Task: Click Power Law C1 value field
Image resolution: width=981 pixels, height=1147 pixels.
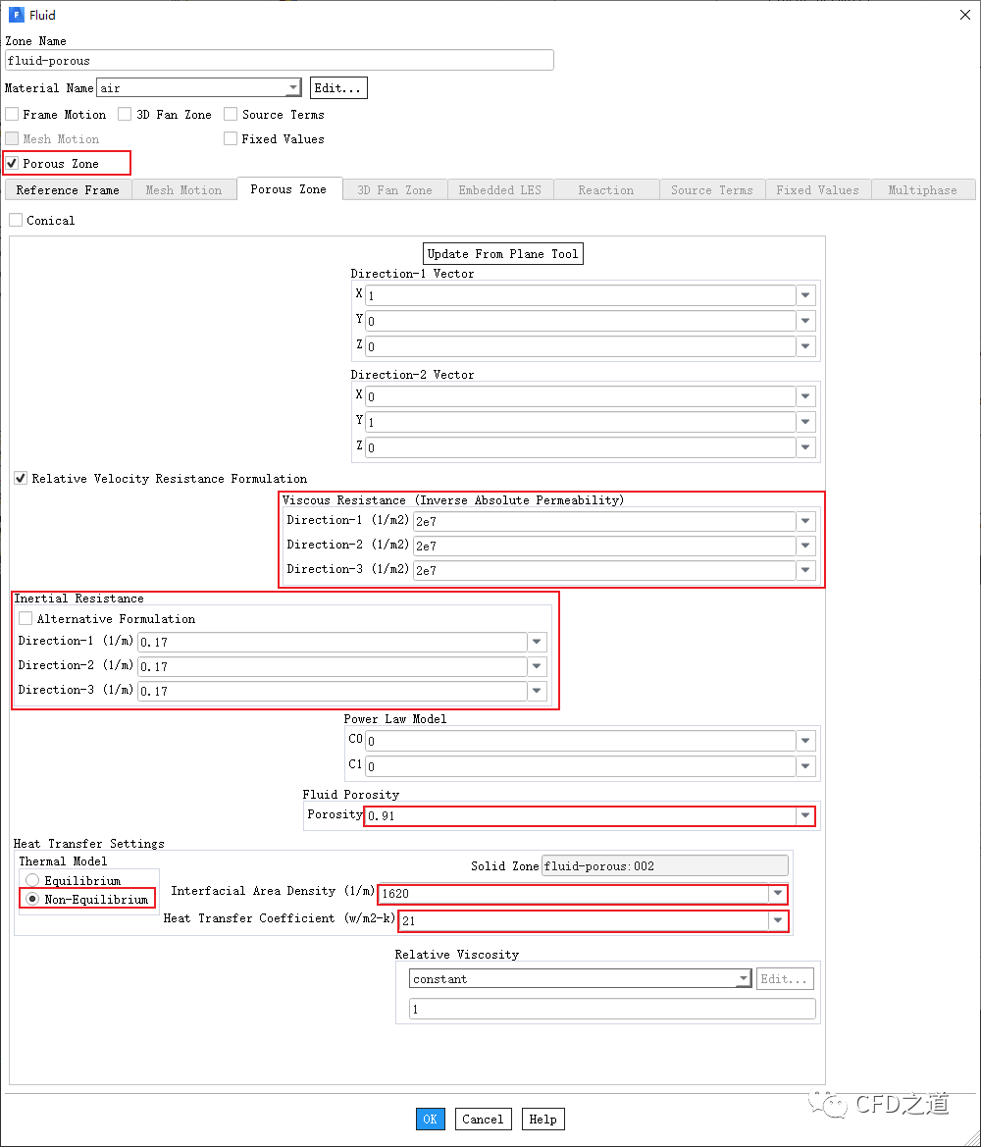Action: coord(580,766)
